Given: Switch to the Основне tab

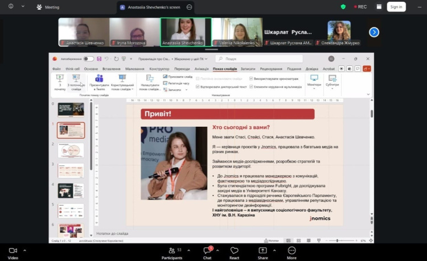Looking at the screenshot, I should (91, 69).
